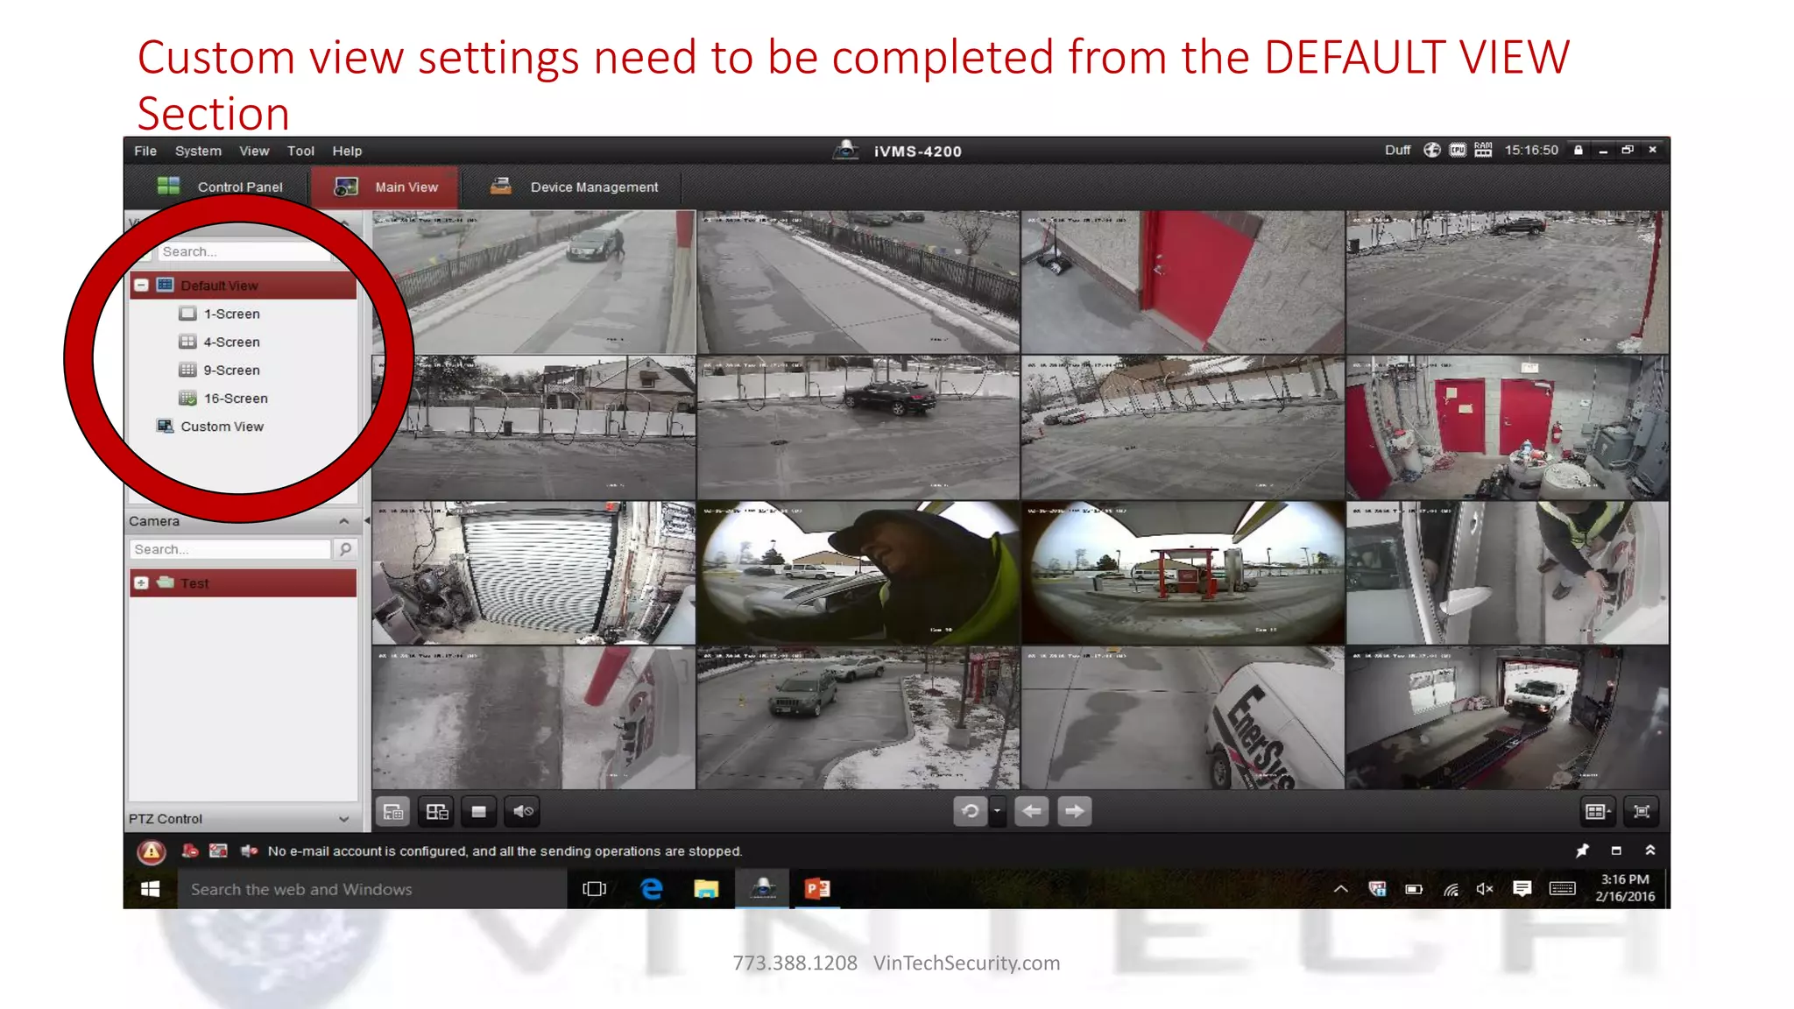The image size is (1794, 1009).
Task: Collapse the Camera panel chevron
Action: pos(344,521)
